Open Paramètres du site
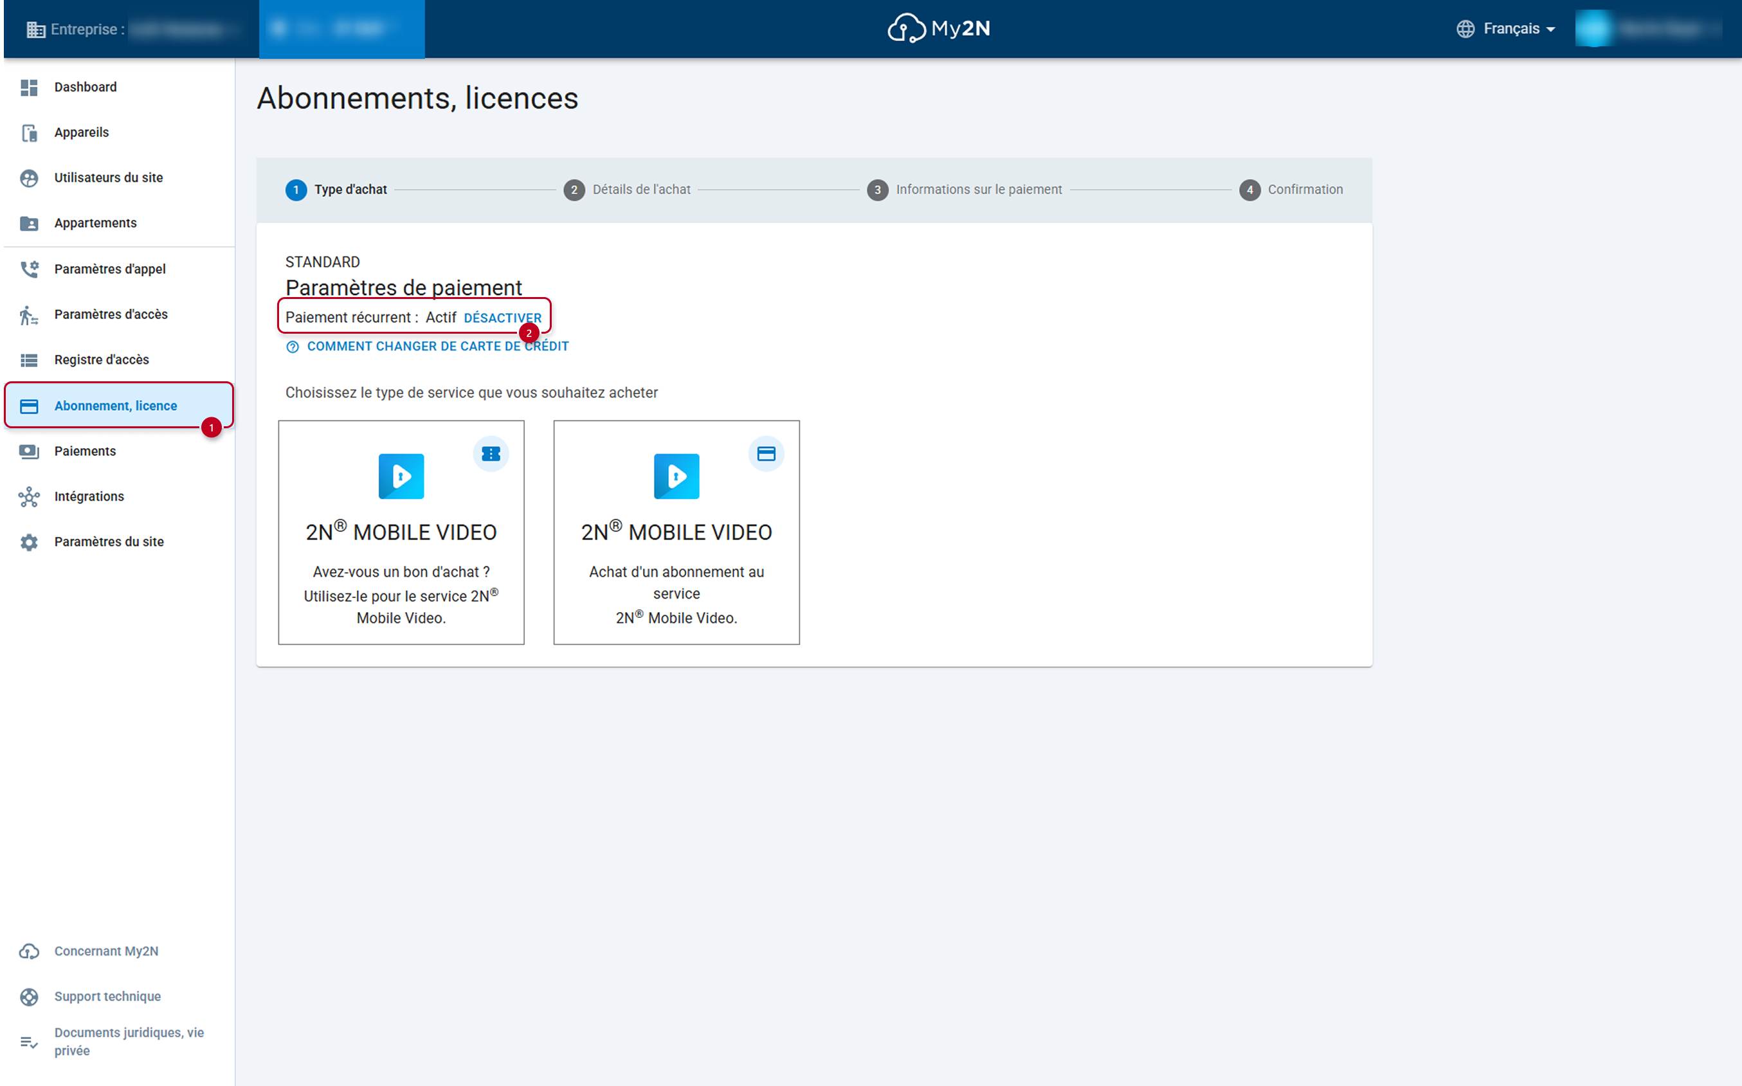 pos(118,542)
